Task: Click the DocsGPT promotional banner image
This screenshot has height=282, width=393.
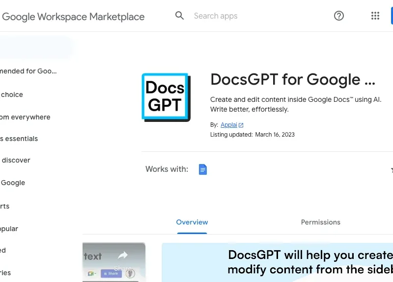Action: pos(277,262)
